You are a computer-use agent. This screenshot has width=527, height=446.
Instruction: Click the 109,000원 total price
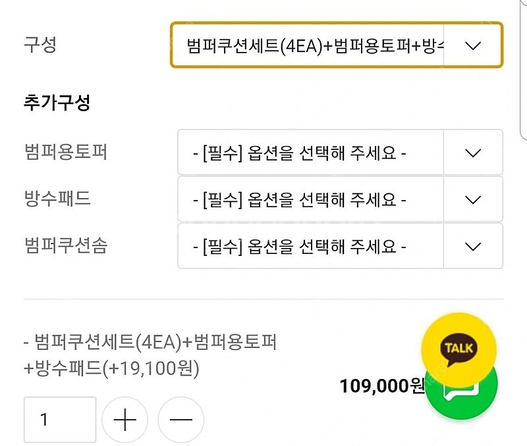coord(382,386)
